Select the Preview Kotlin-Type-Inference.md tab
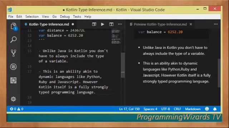The height and width of the screenshot is (128, 229). (x=160, y=24)
